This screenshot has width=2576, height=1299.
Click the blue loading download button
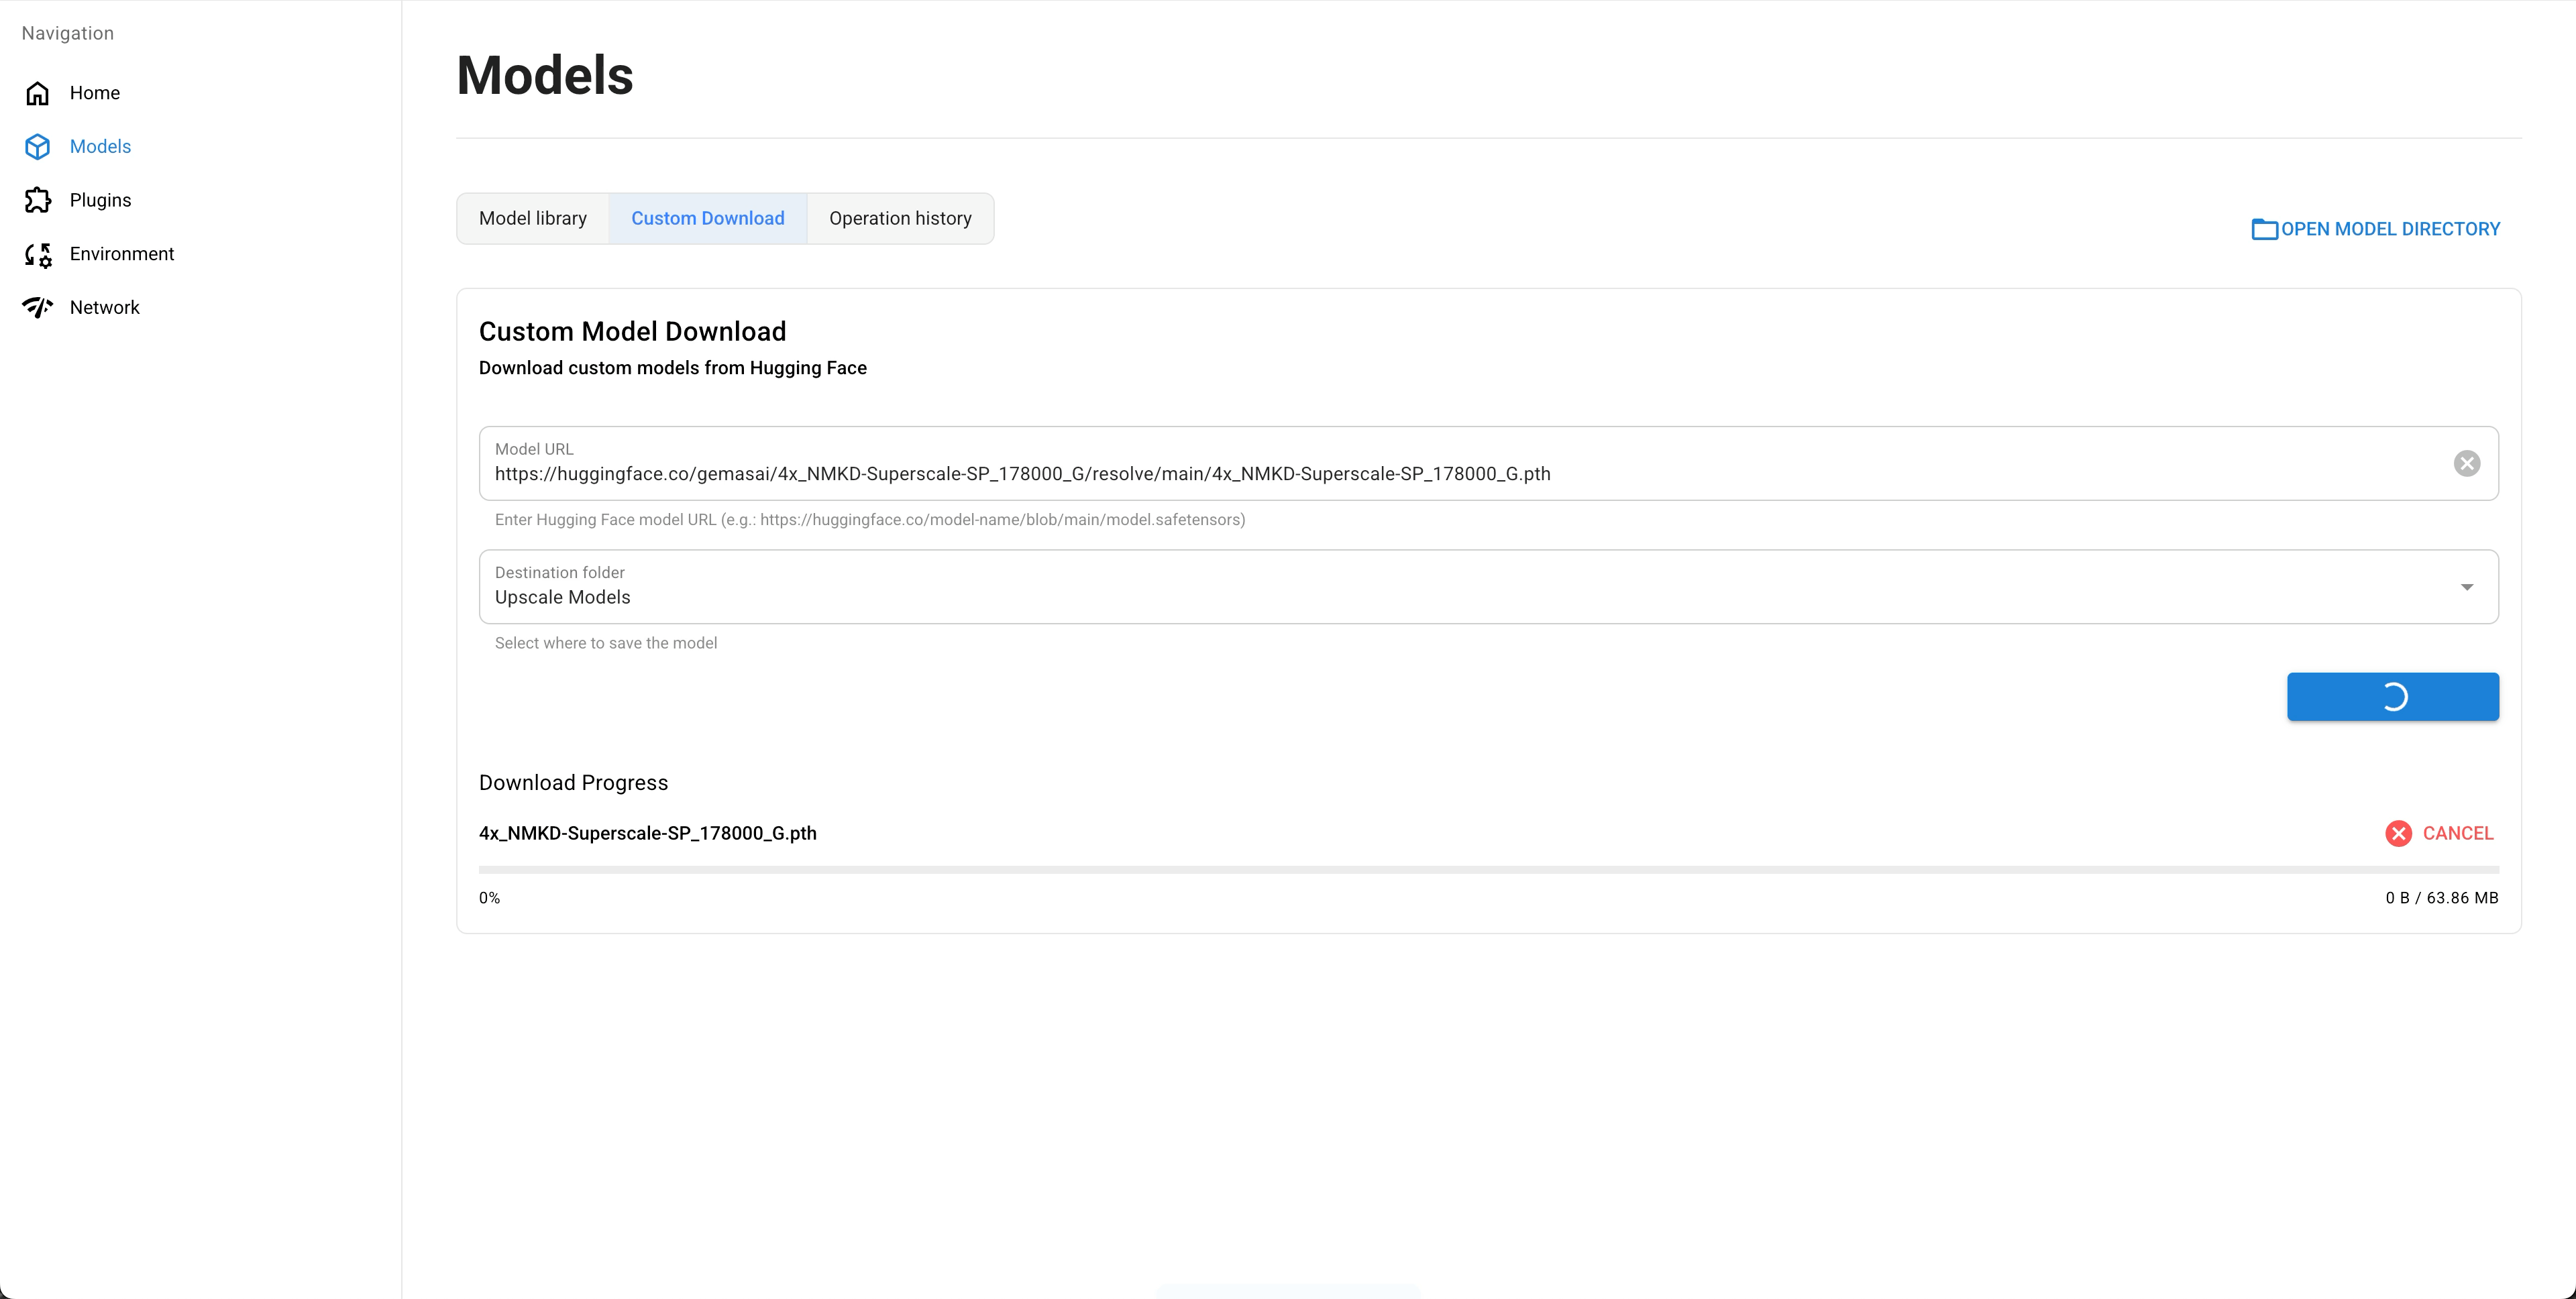2392,697
